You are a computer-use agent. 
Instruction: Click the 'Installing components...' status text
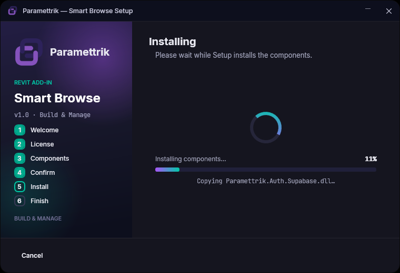click(191, 159)
